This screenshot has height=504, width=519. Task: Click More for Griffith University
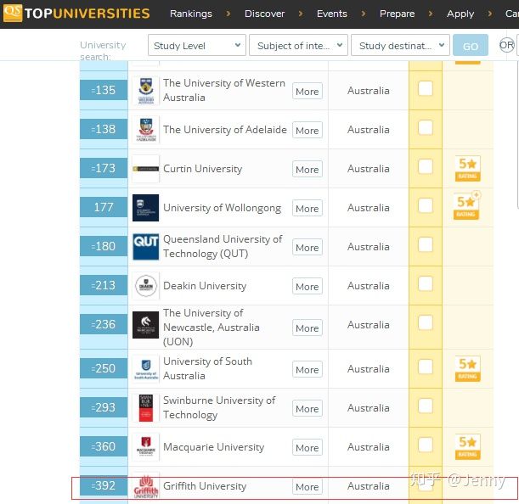(x=307, y=486)
